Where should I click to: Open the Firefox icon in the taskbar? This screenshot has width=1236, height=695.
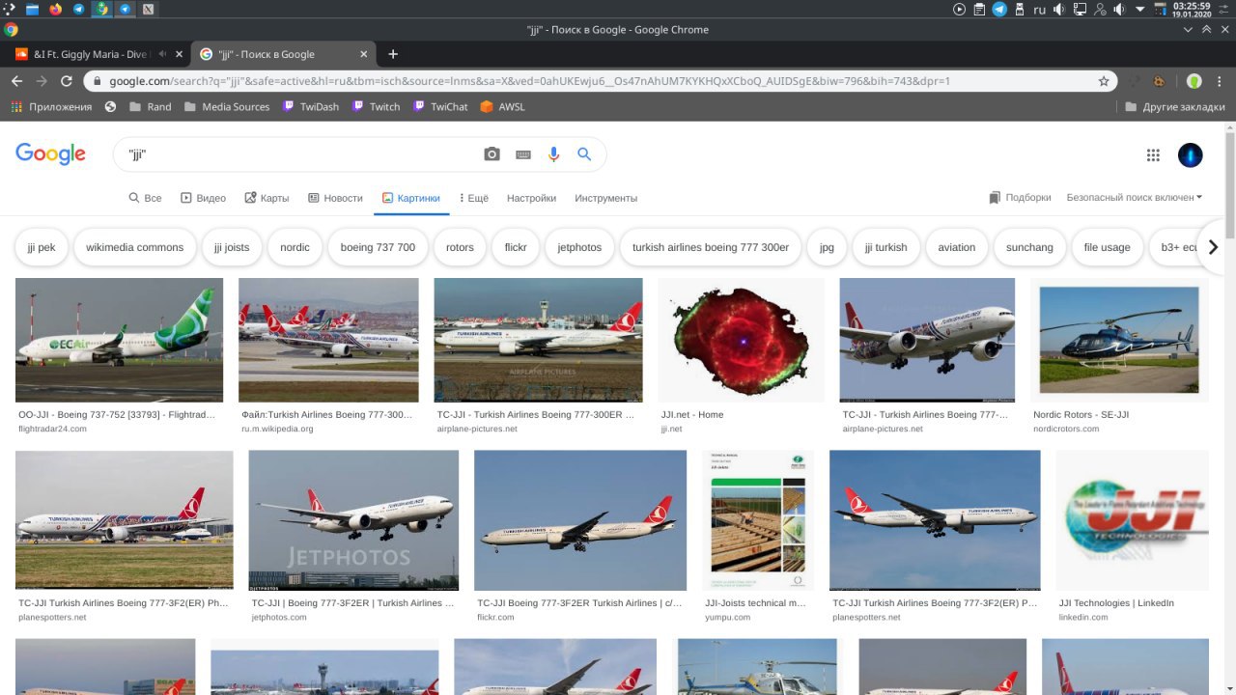point(55,10)
